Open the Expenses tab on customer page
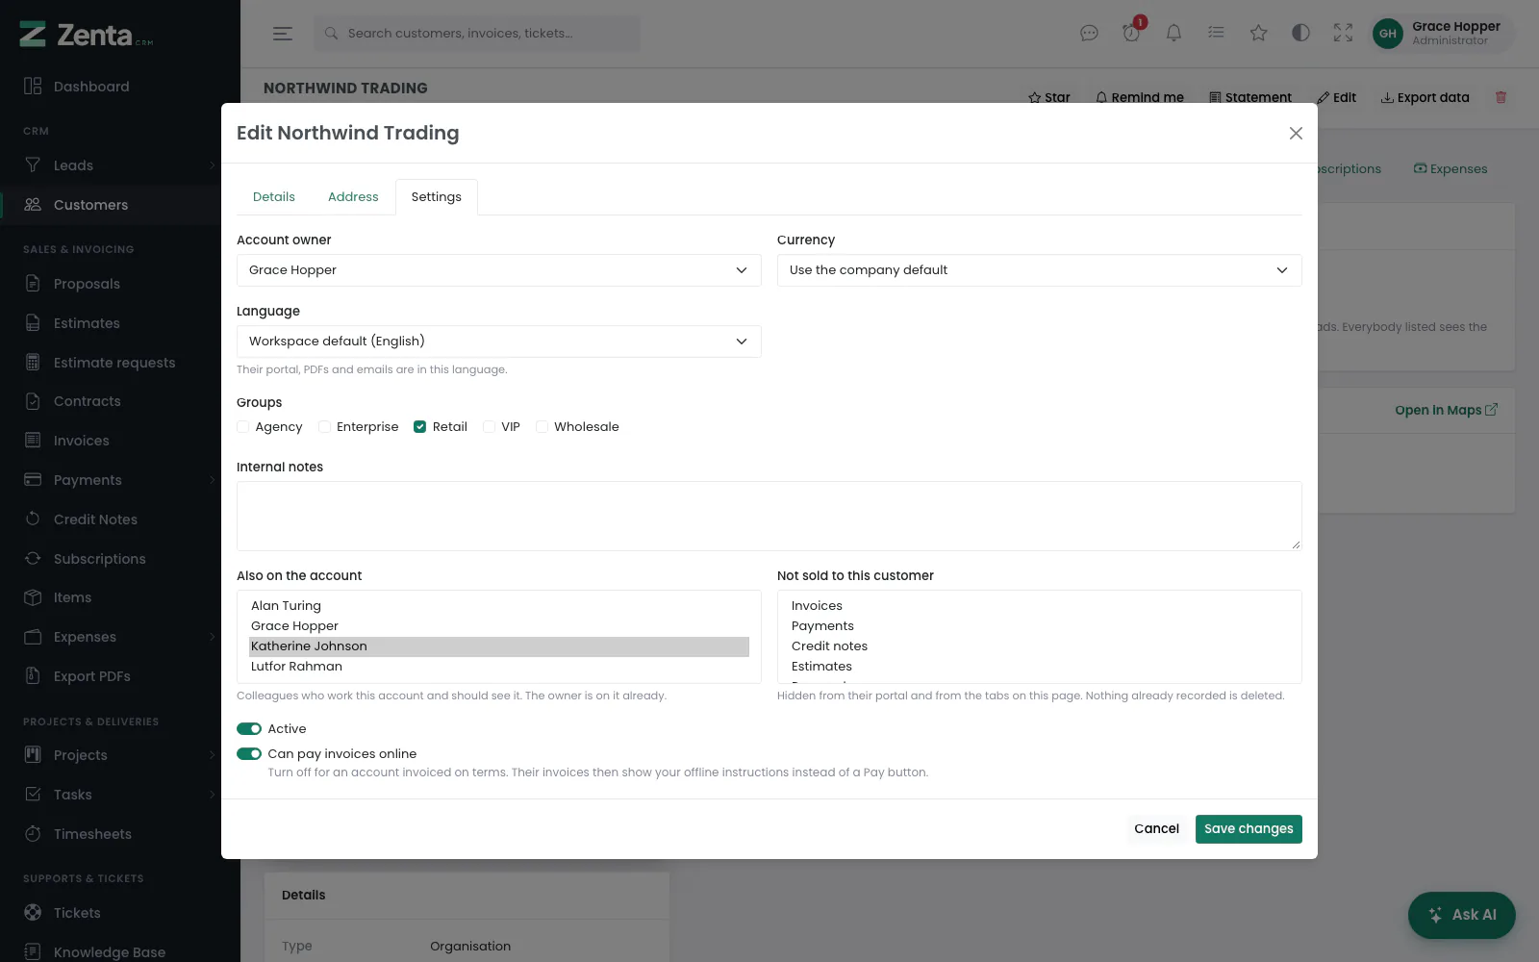Screen dimensions: 1539x962 tap(1451, 169)
